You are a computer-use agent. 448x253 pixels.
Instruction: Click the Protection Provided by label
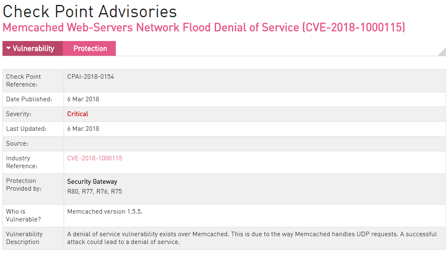pyautogui.click(x=24, y=185)
